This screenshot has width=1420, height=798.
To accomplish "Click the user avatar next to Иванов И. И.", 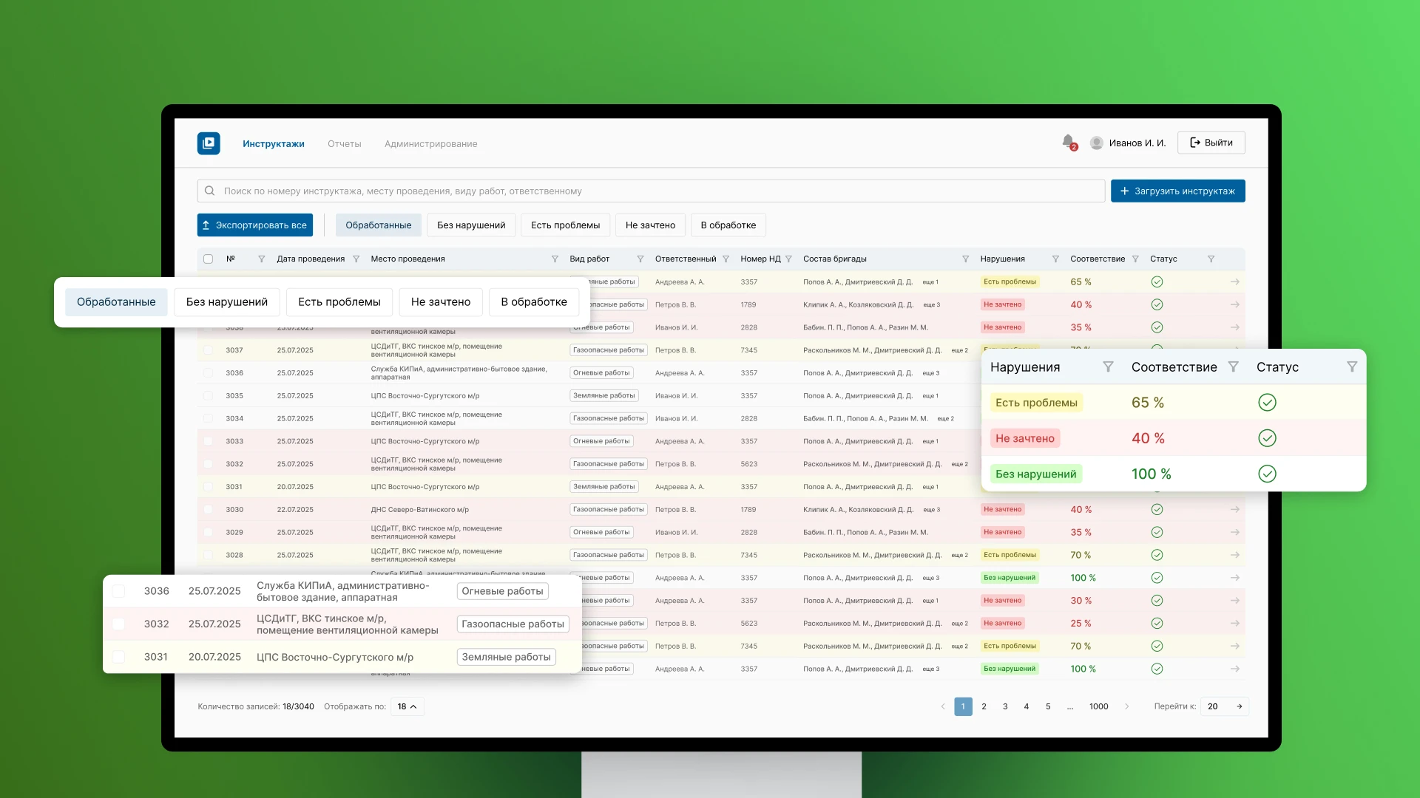I will pyautogui.click(x=1097, y=143).
